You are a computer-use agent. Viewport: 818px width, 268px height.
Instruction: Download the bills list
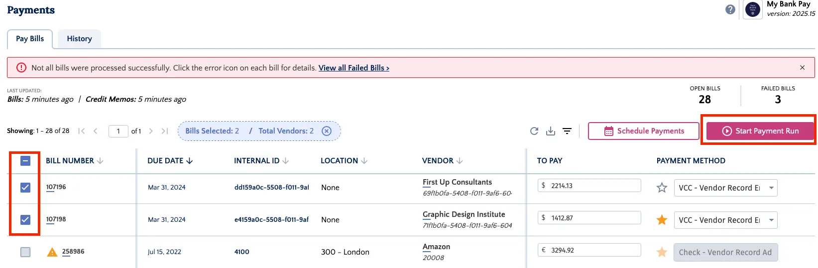coord(551,131)
